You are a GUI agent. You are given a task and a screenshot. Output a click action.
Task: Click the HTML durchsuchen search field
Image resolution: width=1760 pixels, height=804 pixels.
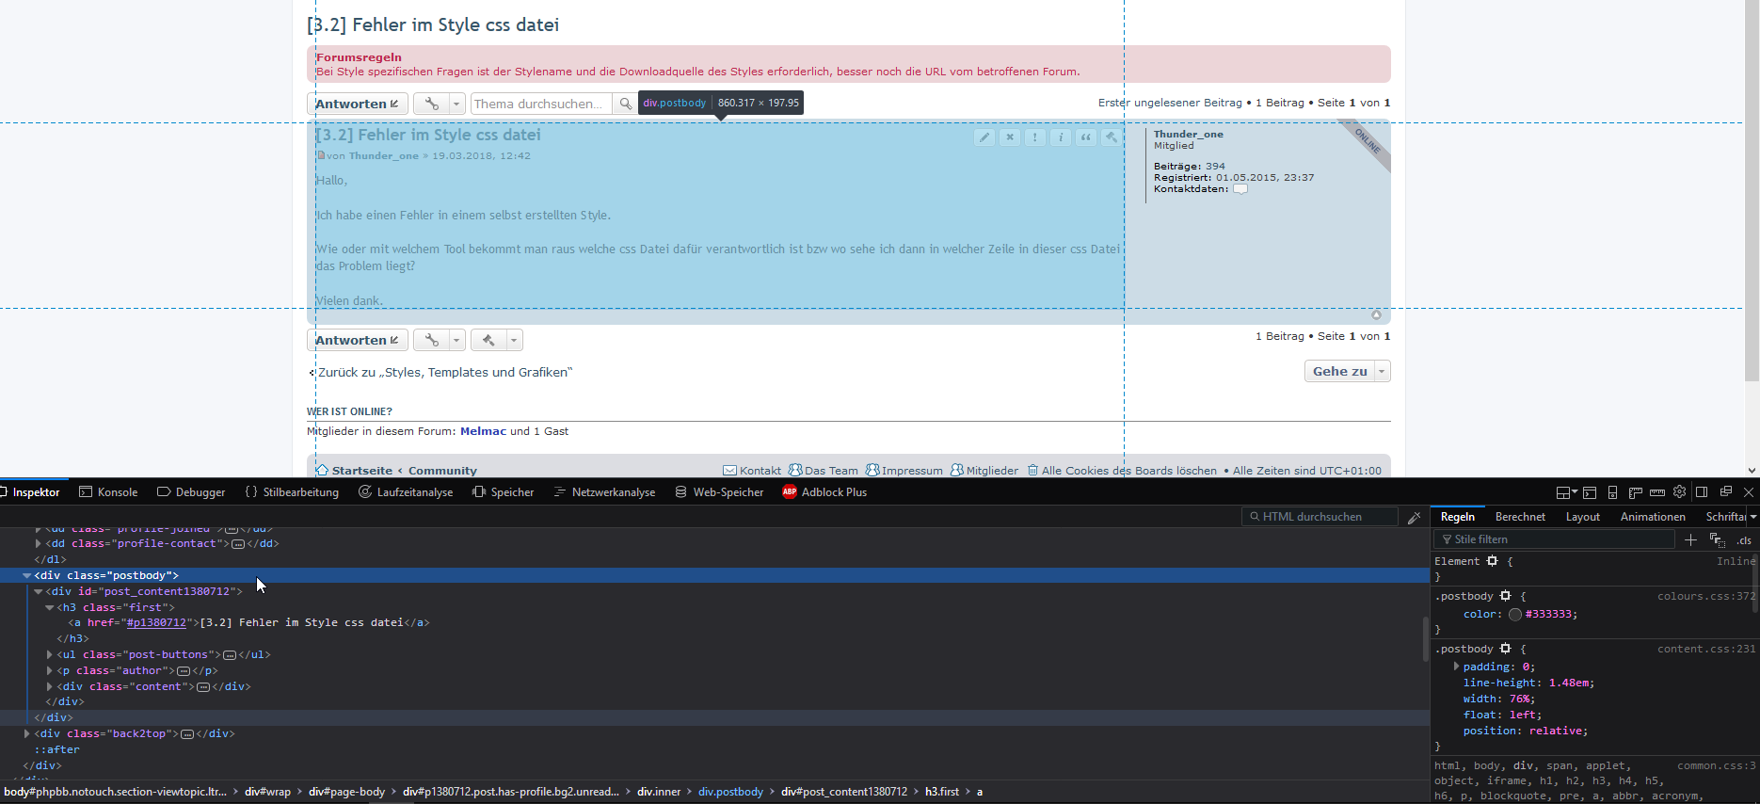(1322, 517)
